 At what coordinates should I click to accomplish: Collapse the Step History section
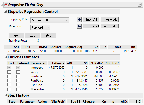pyautogui.click(x=6, y=95)
